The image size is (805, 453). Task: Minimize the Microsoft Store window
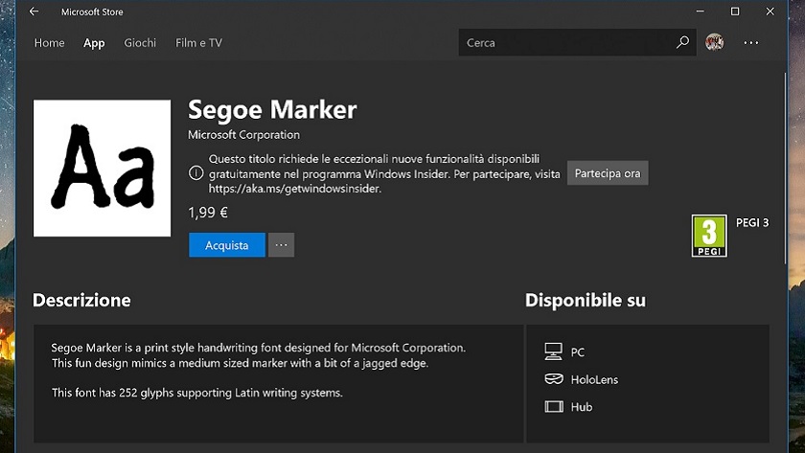(x=700, y=12)
